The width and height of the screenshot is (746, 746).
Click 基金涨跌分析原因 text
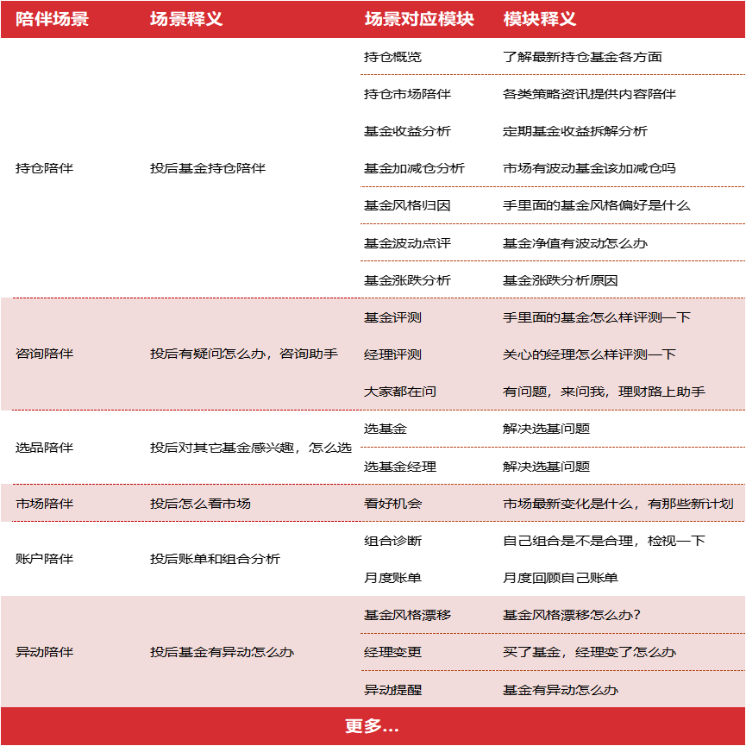click(561, 280)
